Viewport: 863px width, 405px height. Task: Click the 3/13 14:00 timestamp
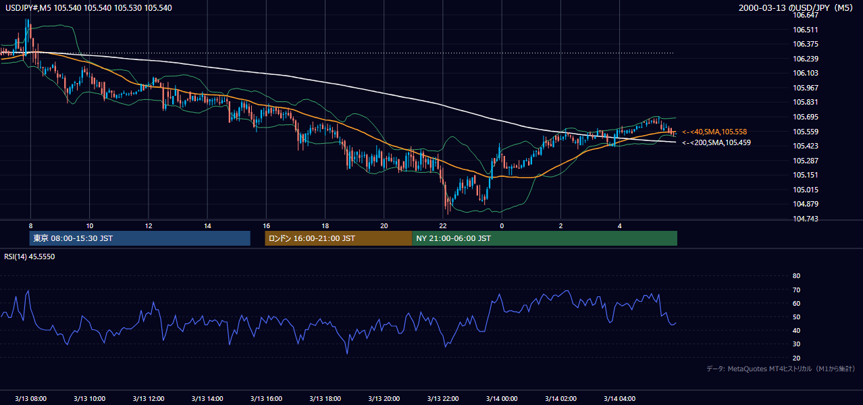point(207,398)
